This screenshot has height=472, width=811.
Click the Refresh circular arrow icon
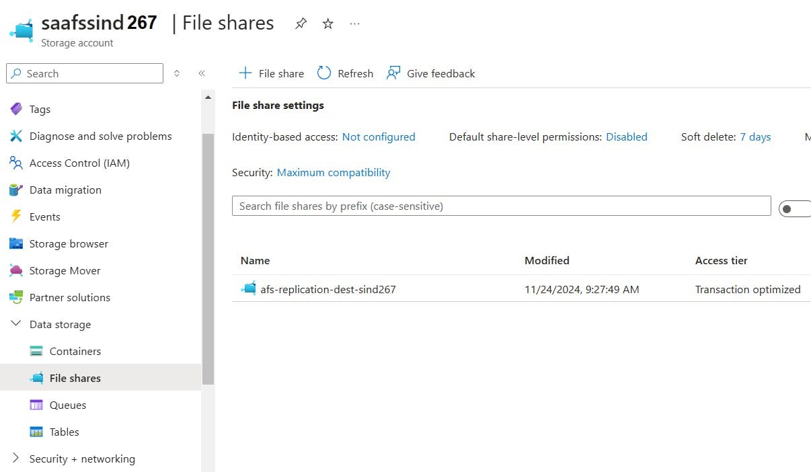click(324, 73)
